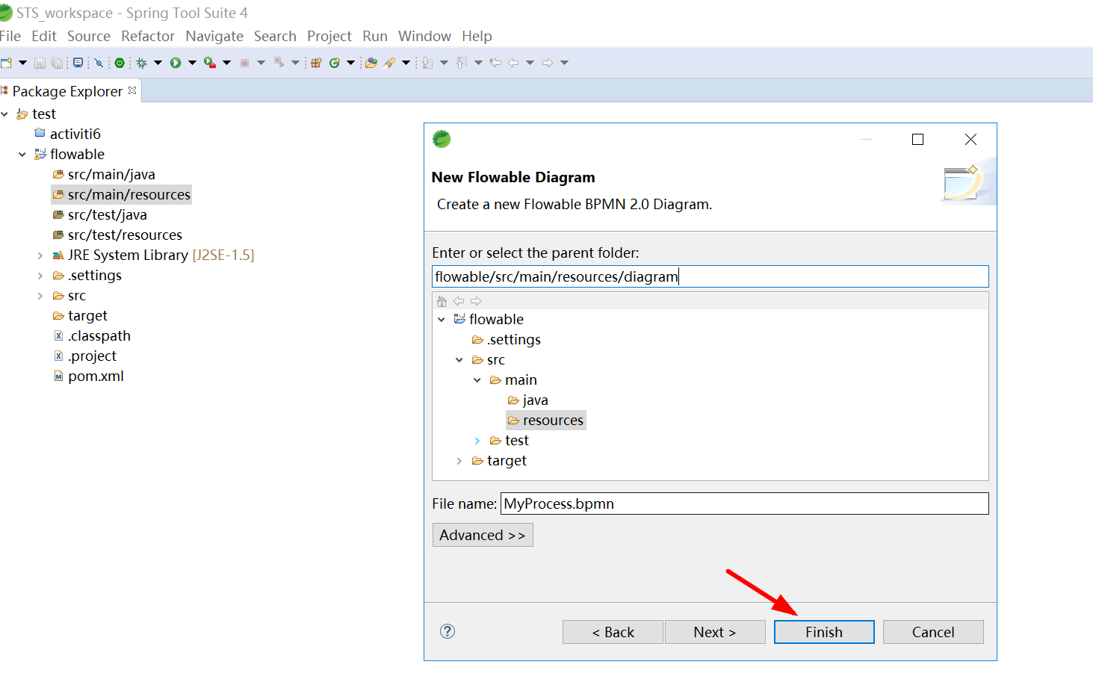Open the File menu
The width and height of the screenshot is (1093, 688).
pyautogui.click(x=10, y=36)
